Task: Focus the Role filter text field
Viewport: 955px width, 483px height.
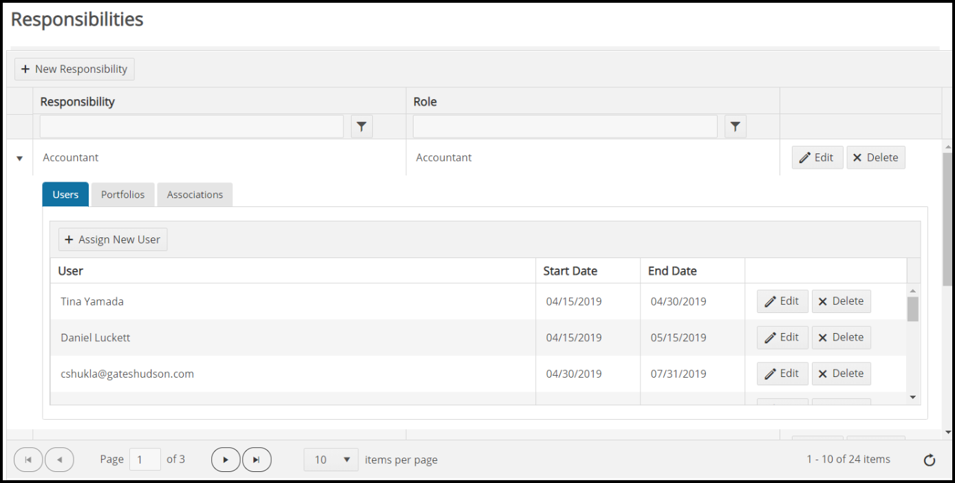Action: pos(565,127)
